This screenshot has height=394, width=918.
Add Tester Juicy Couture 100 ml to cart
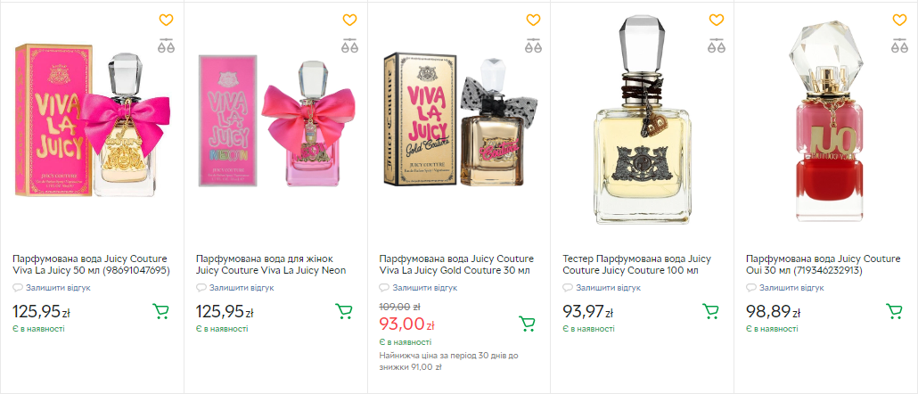click(711, 311)
